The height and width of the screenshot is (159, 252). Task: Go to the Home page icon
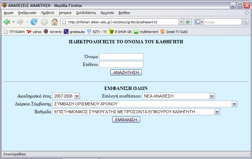(55, 22)
